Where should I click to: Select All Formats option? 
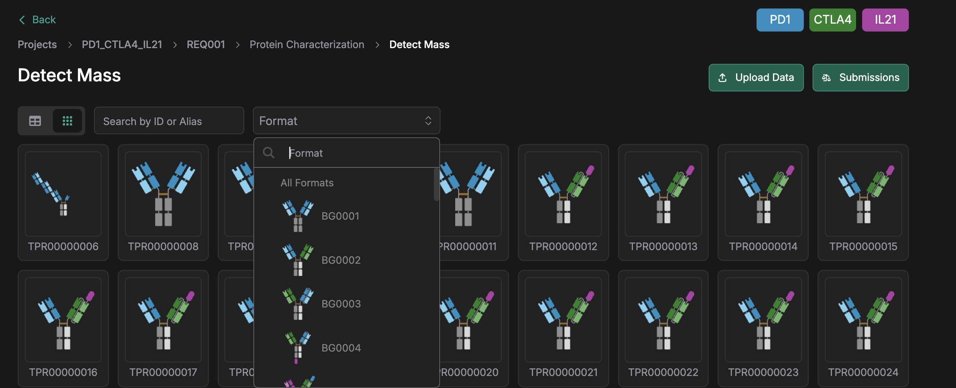click(307, 183)
